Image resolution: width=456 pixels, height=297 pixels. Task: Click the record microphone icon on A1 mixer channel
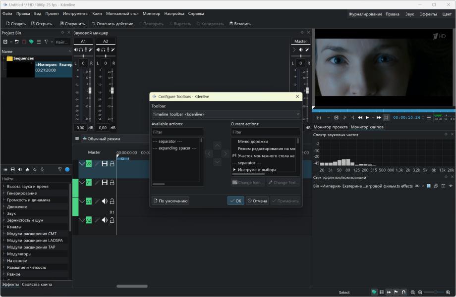click(86, 49)
